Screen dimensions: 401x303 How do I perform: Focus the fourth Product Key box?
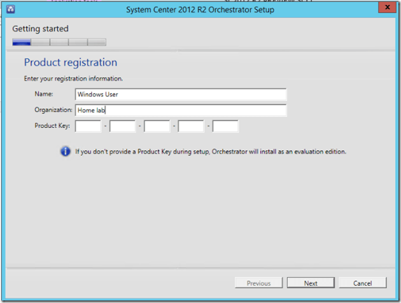tap(191, 126)
